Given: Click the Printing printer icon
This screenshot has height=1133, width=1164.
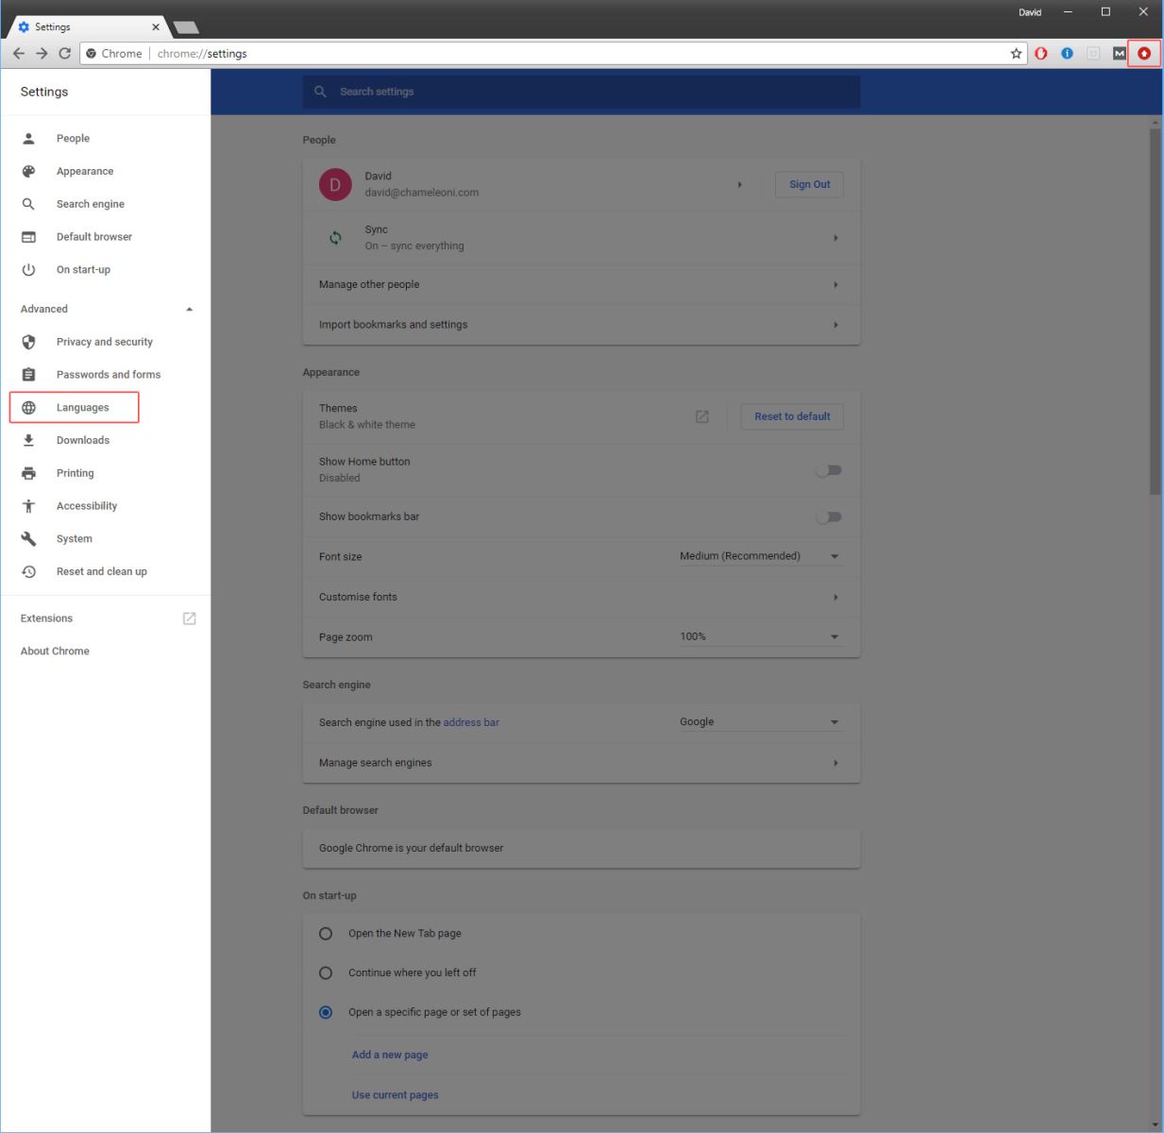Looking at the screenshot, I should (28, 473).
